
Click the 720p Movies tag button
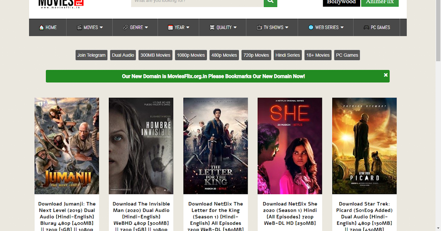256,55
